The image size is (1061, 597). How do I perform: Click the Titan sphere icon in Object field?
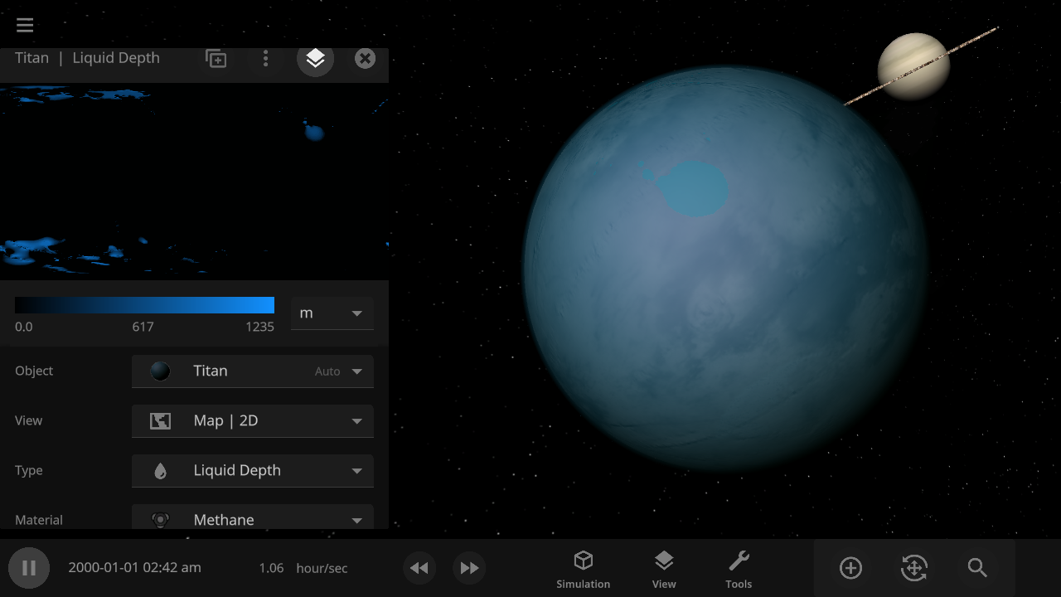pyautogui.click(x=160, y=371)
